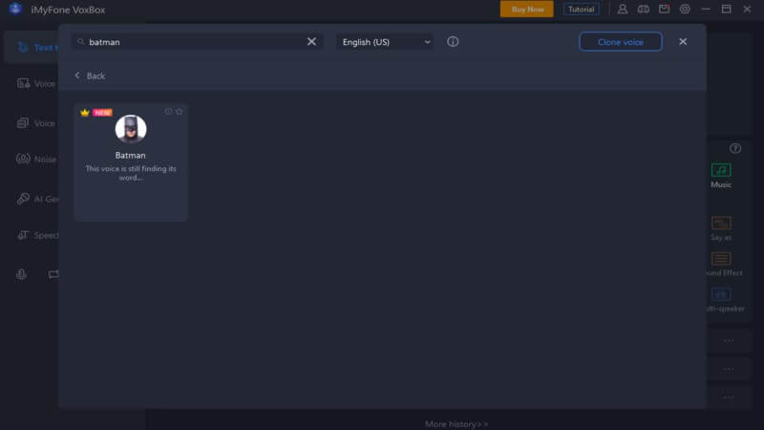Click the NEW badge on Batman card
This screenshot has height=430, width=764.
[102, 113]
